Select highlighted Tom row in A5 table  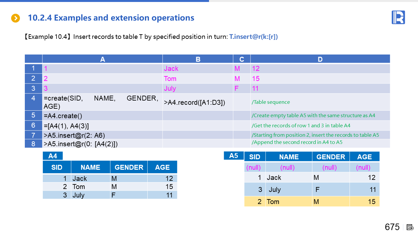[x=312, y=201]
